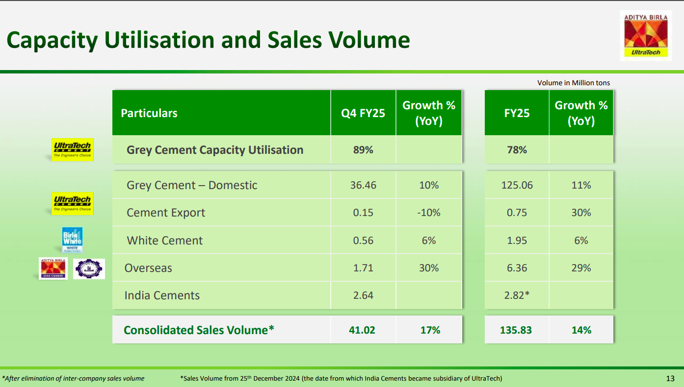Click the Overseas row label

[148, 268]
